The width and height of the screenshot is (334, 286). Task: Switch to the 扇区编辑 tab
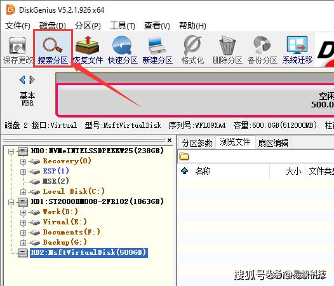point(273,143)
